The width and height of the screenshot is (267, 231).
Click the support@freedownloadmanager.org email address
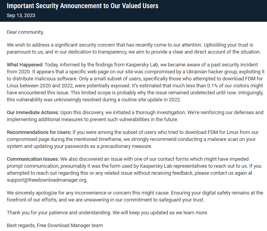[47, 180]
